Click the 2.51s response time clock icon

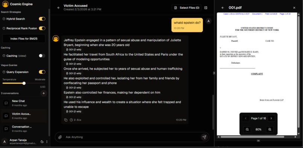[x=71, y=120]
